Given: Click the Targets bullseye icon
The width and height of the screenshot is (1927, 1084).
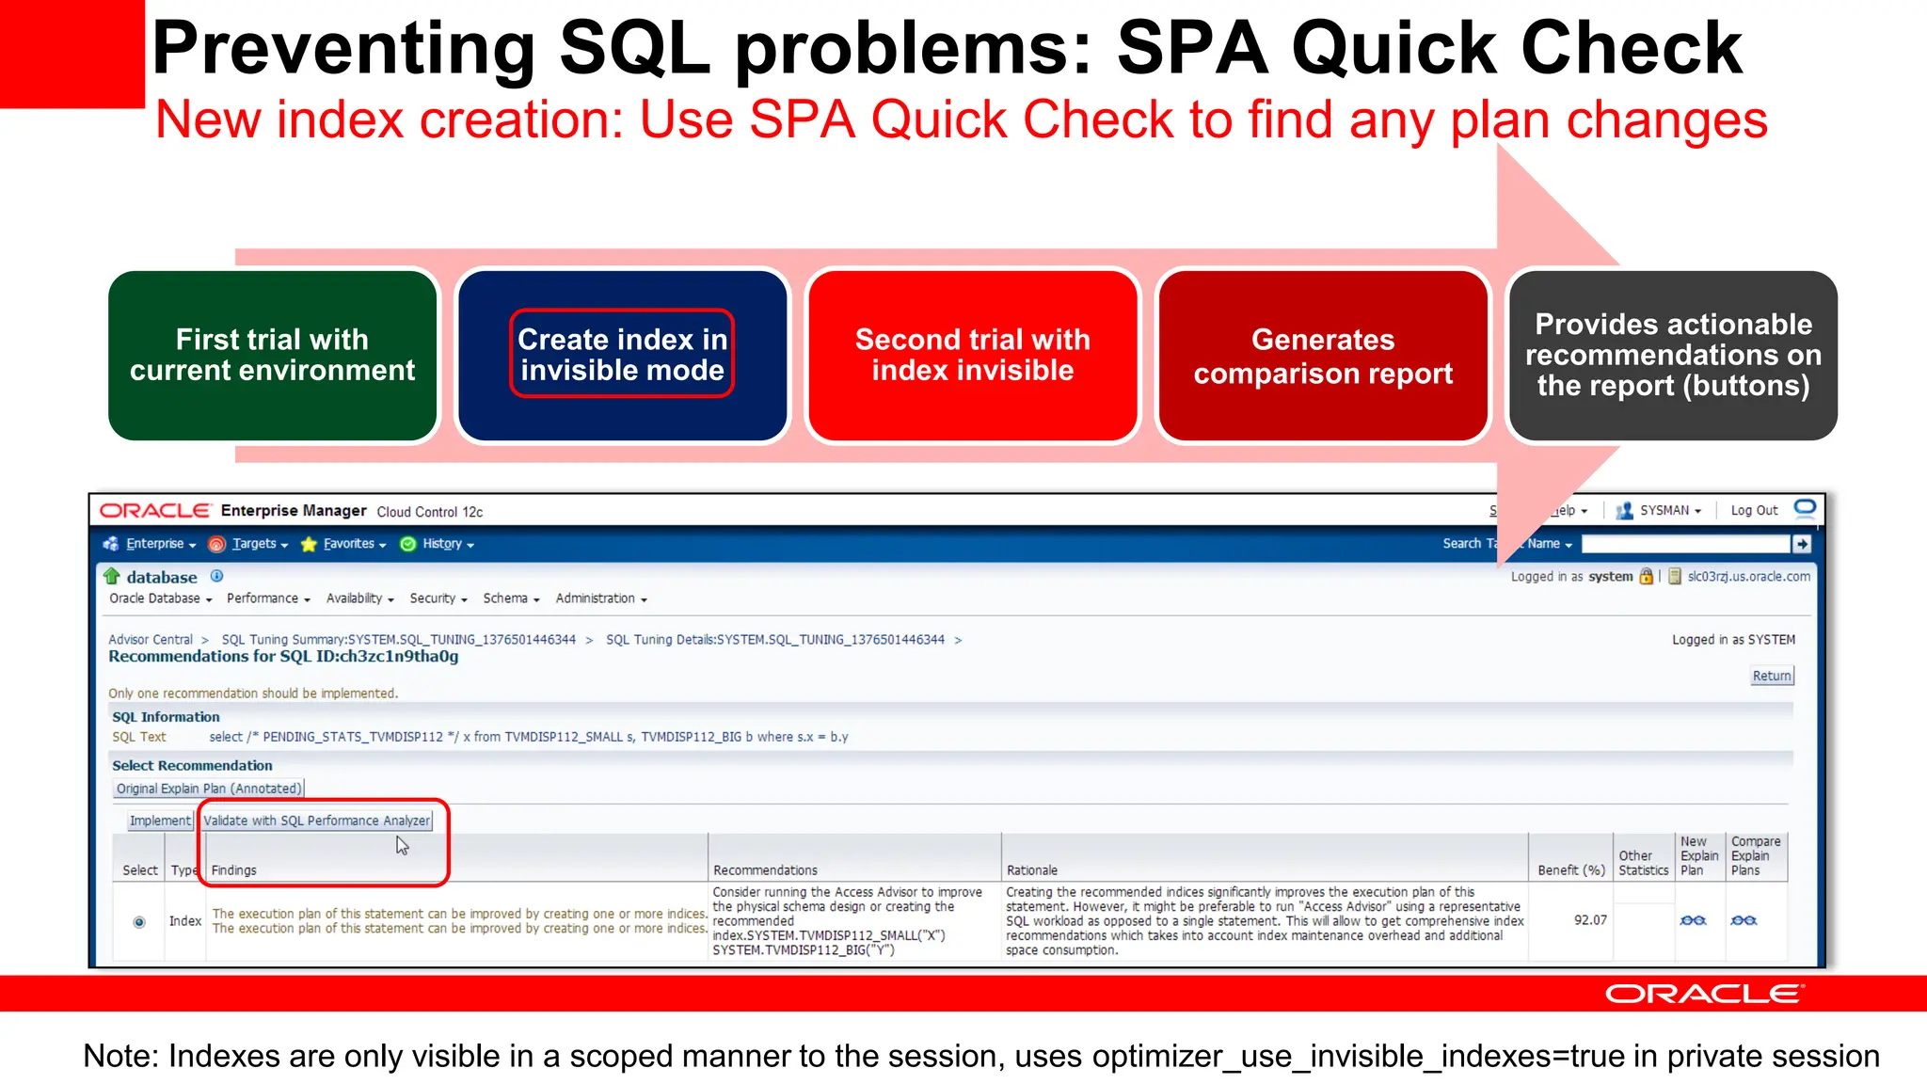Looking at the screenshot, I should click(x=216, y=544).
